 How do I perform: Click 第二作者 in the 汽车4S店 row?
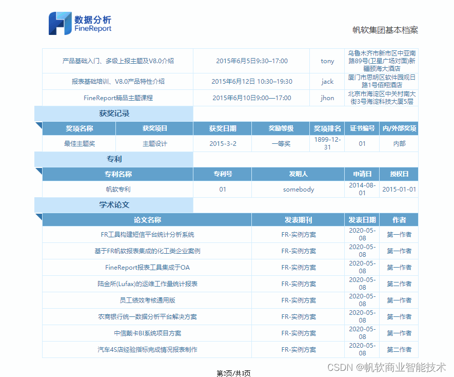[399, 349]
